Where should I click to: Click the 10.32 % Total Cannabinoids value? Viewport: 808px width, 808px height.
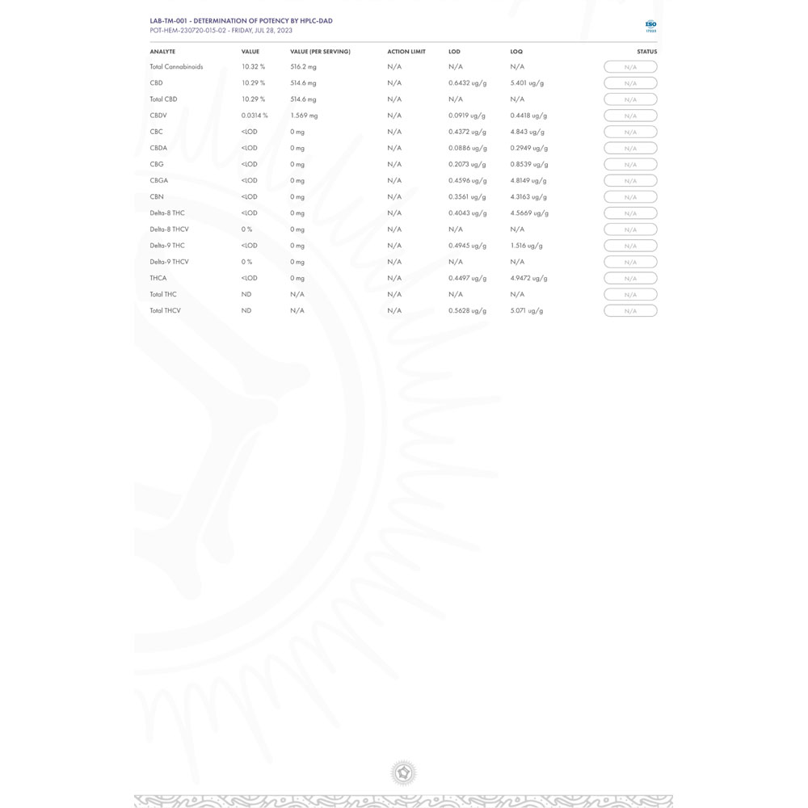tap(253, 66)
